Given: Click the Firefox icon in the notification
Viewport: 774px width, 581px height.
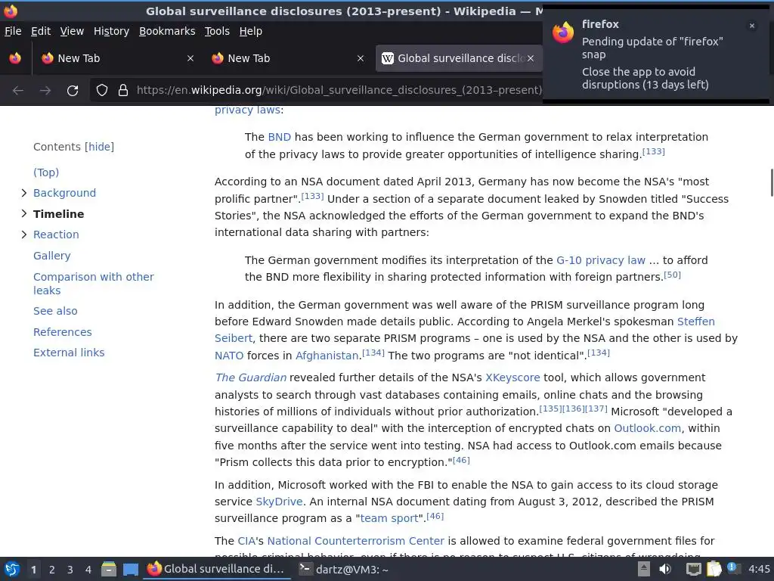Looking at the screenshot, I should (x=562, y=33).
